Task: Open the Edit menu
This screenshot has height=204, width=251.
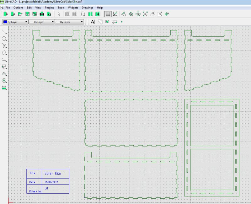Action: [29, 8]
